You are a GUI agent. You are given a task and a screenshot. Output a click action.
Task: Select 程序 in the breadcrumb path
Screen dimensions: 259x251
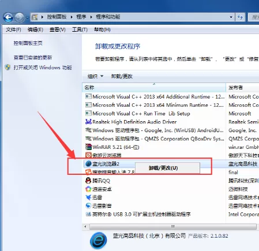coord(81,17)
